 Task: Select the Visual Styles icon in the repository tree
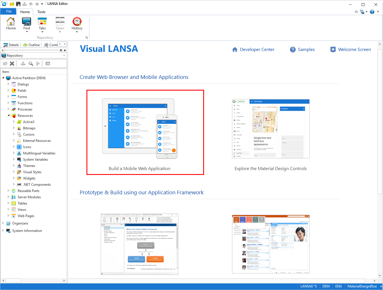click(x=19, y=172)
